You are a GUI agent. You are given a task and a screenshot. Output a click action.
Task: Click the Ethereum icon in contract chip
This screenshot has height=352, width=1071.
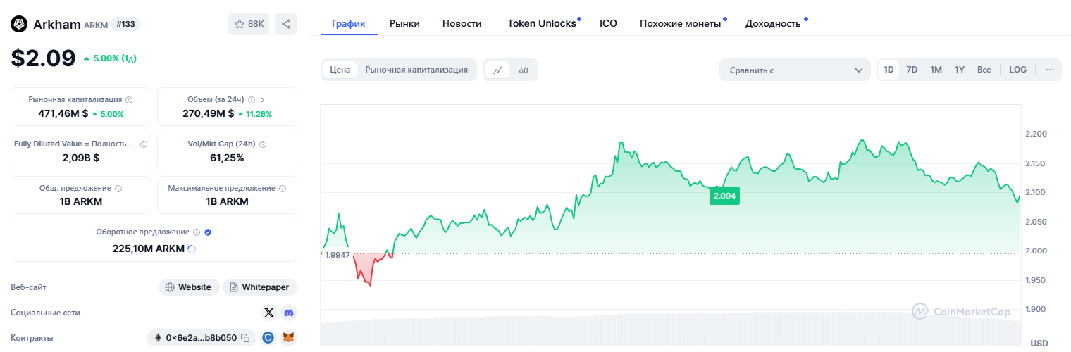[x=157, y=338]
